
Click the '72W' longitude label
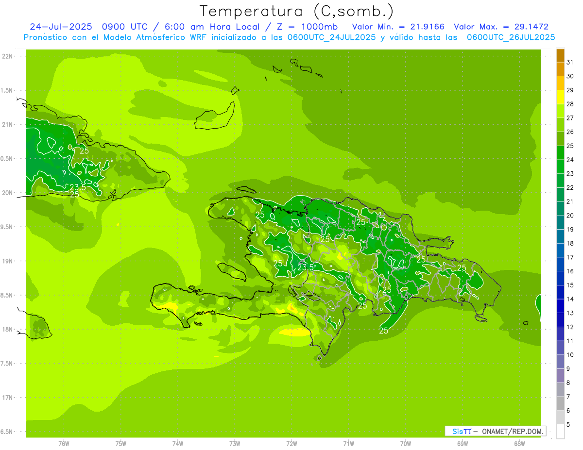291,443
